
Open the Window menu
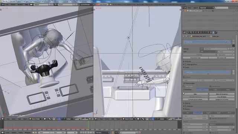[20, 4]
